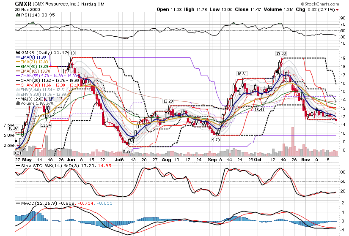Click the Nasdaq GM exchange label
Viewport: 349px width, 236px height.
[93, 4]
